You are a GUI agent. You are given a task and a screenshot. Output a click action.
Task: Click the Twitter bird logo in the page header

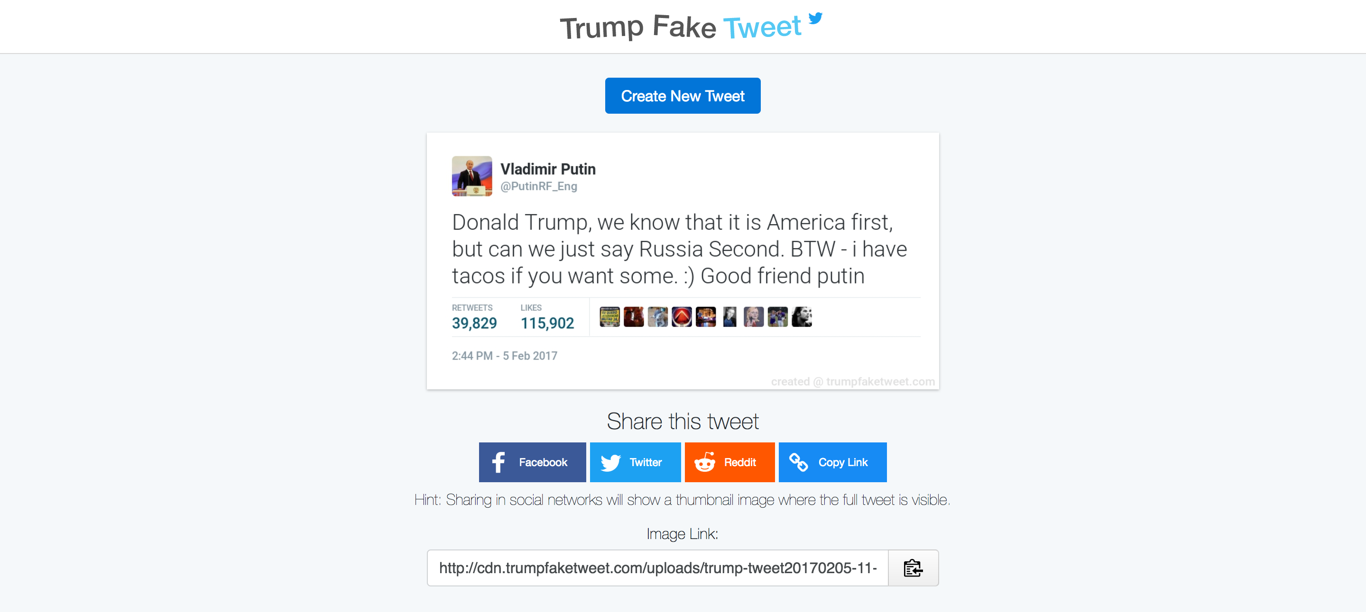[x=816, y=19]
